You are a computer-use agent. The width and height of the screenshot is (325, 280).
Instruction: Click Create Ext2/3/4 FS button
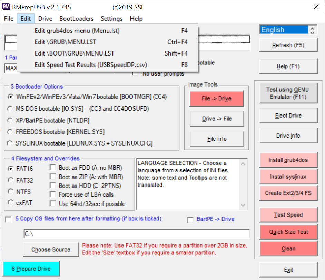tap(288, 193)
